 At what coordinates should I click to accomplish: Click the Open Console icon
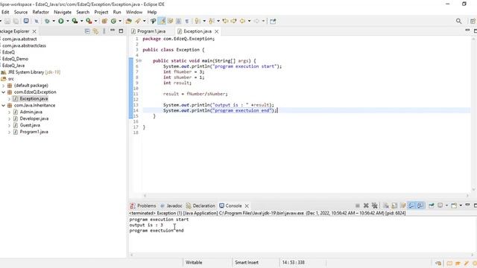454,205
